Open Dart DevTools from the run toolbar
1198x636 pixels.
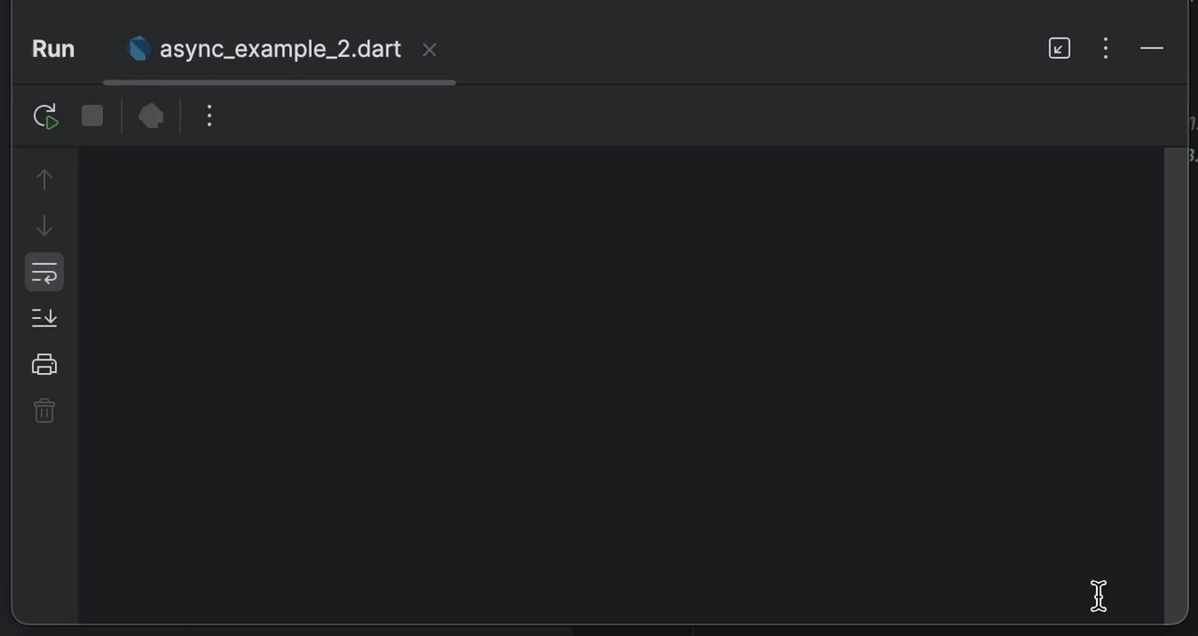click(x=151, y=116)
